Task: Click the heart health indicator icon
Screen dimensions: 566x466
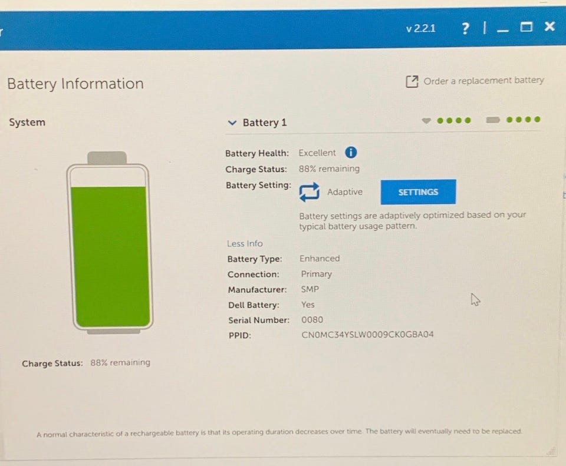Action: point(426,120)
